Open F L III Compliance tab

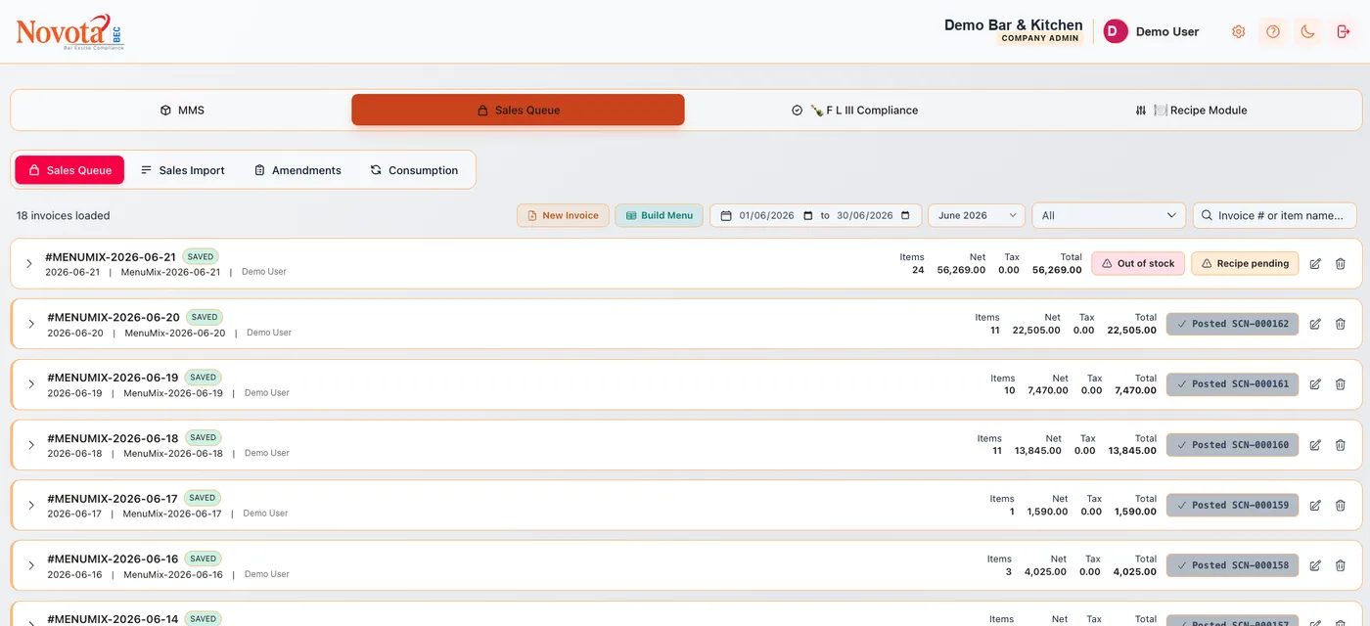point(854,111)
